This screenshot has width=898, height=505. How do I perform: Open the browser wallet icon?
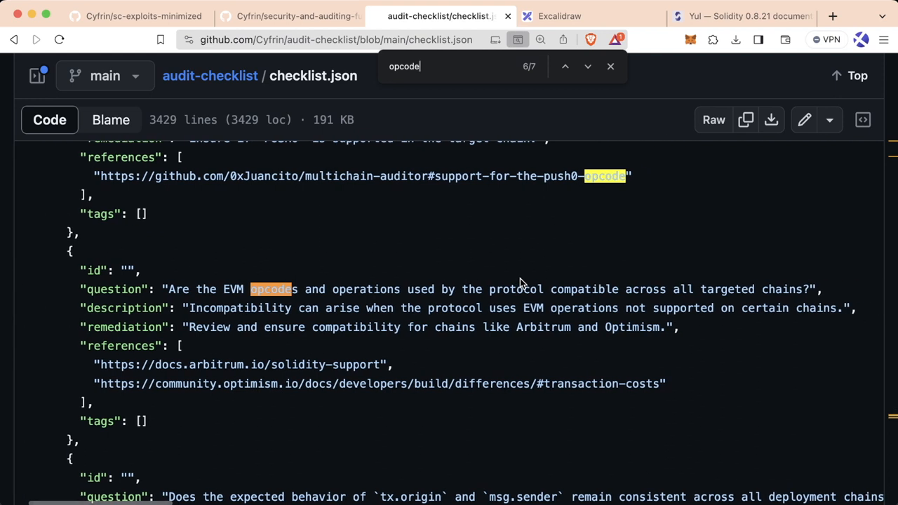pyautogui.click(x=785, y=39)
